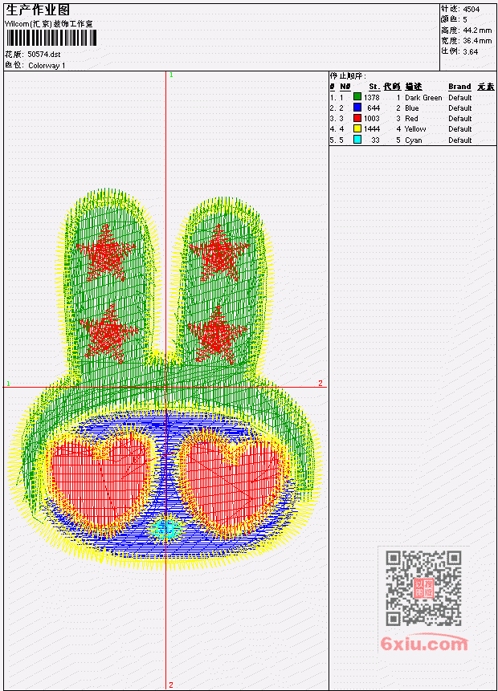Viewport: 498px width, 691px height.
Task: Click 'Default' brand in the Red row
Action: pos(460,119)
